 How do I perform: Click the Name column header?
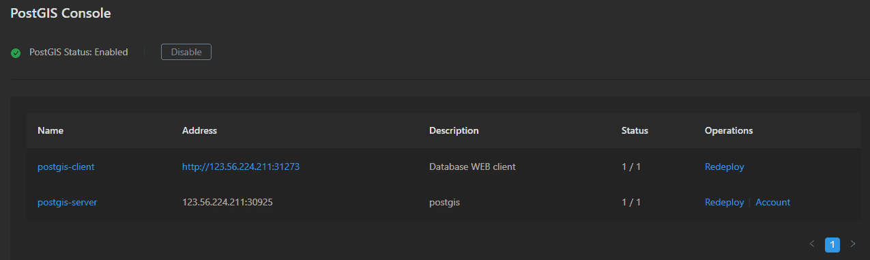50,130
